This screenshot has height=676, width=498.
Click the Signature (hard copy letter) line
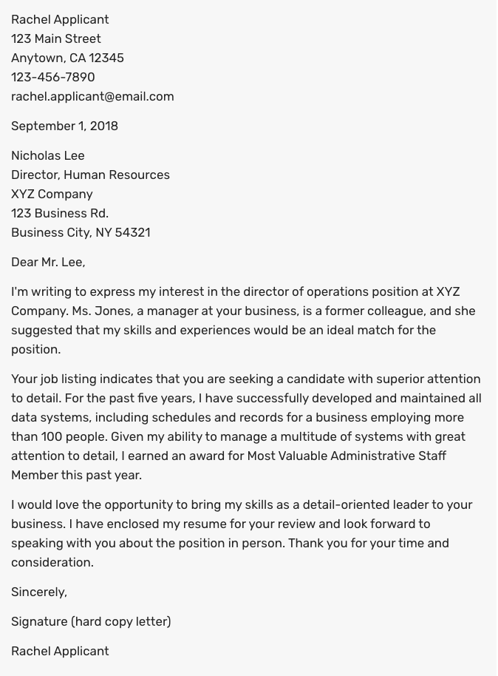91,621
